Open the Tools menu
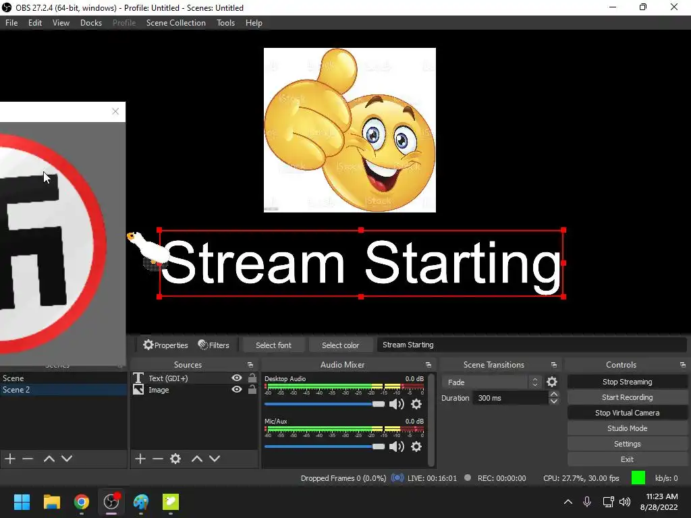The width and height of the screenshot is (691, 518). click(225, 23)
